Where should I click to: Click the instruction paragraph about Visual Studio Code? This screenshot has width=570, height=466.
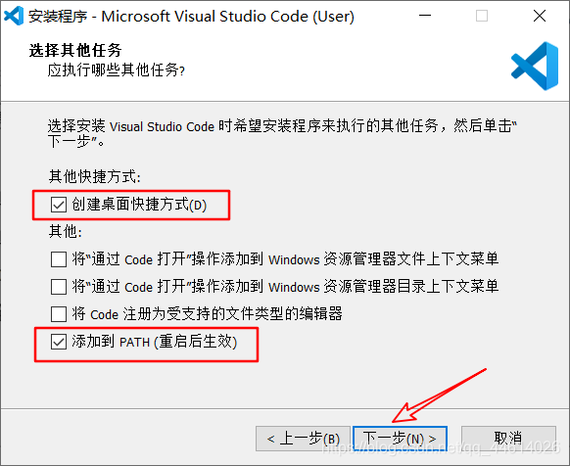282,133
